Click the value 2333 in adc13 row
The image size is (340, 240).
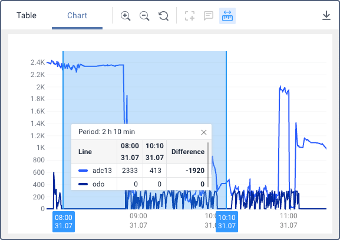[x=130, y=171]
